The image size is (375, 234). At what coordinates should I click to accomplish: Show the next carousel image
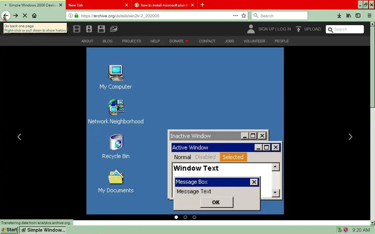pyautogui.click(x=350, y=137)
